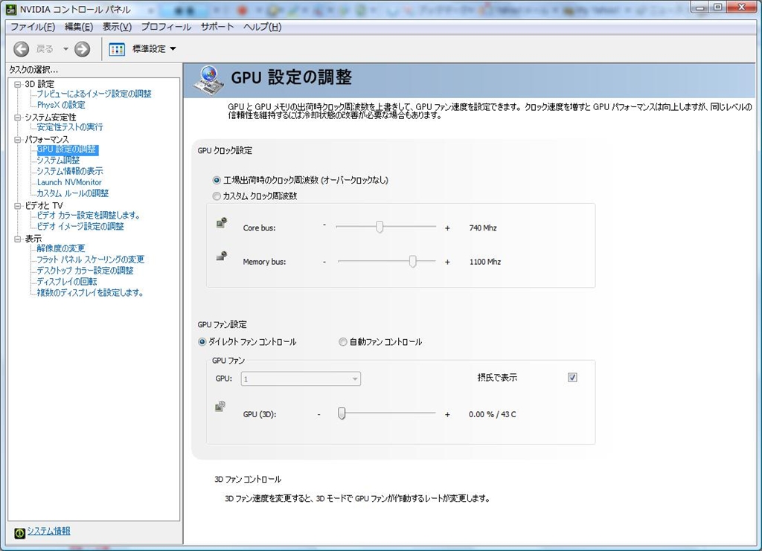Open the ファイル(F) menu

[33, 28]
